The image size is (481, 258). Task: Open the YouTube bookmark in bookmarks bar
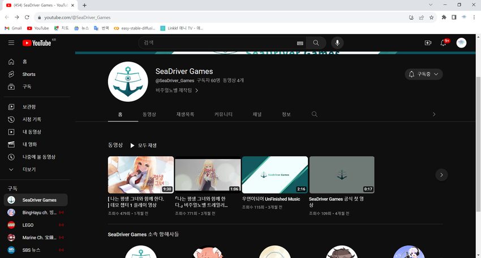[38, 28]
